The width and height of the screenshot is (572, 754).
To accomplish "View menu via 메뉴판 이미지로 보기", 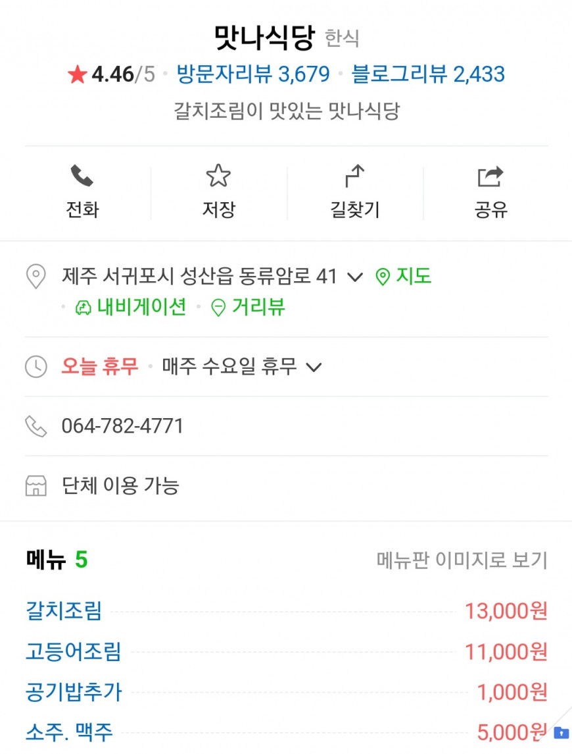I will [462, 560].
